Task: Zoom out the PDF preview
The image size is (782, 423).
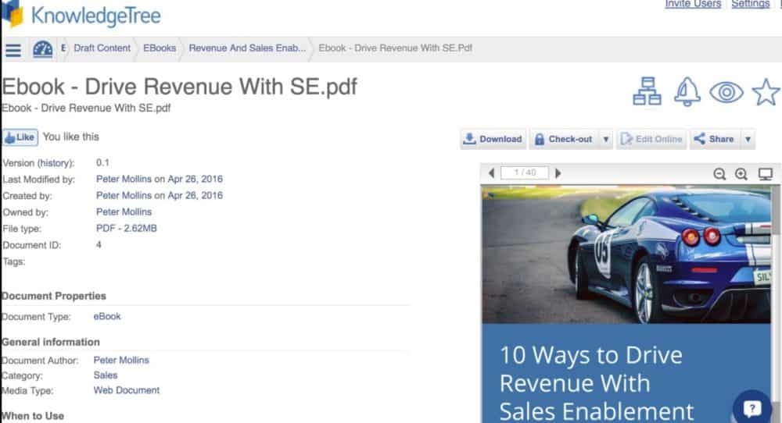Action: tap(719, 174)
